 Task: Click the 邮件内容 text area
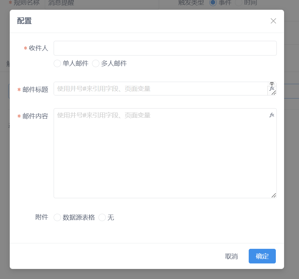coord(165,153)
